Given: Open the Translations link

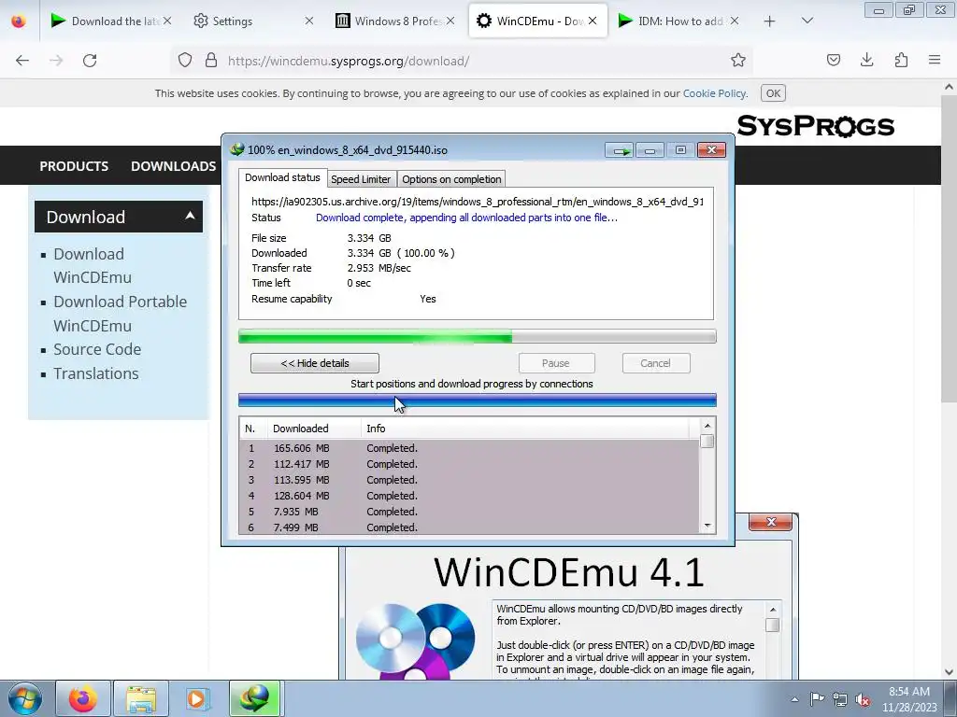Looking at the screenshot, I should tap(96, 373).
